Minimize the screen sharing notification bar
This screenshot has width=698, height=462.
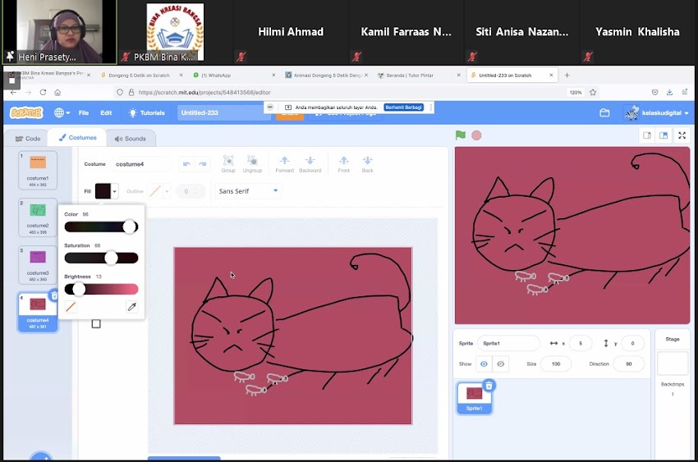pyautogui.click(x=270, y=107)
